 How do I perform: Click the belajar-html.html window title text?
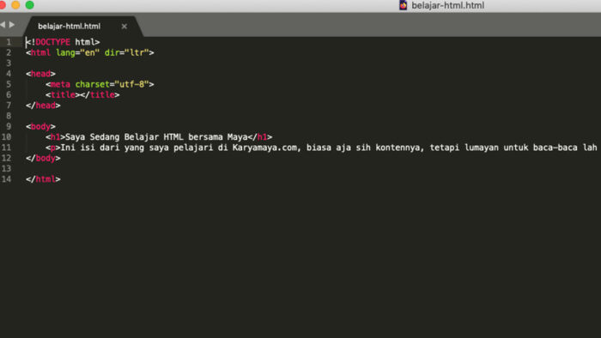(x=447, y=5)
